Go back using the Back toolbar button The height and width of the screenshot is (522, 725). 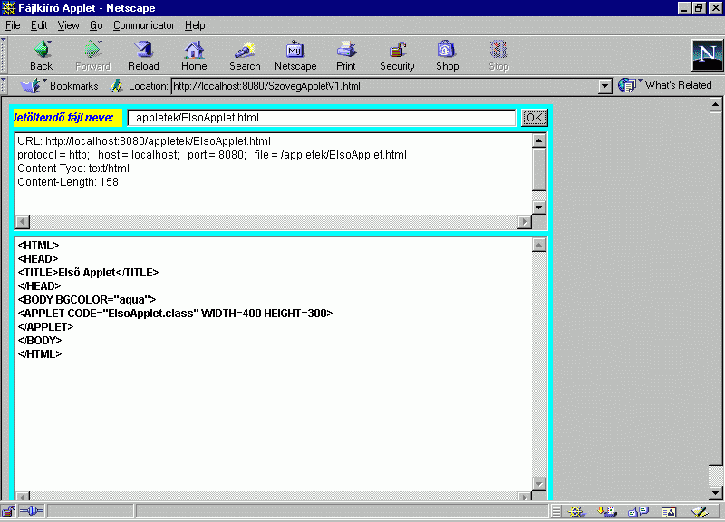point(41,55)
